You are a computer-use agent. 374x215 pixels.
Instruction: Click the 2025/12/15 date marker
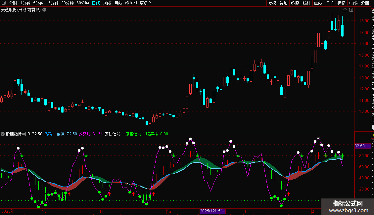point(212,211)
